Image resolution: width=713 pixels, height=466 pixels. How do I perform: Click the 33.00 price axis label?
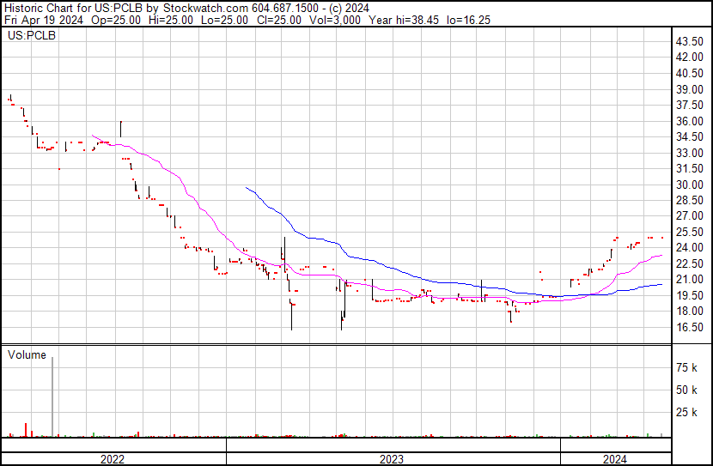tap(690, 153)
